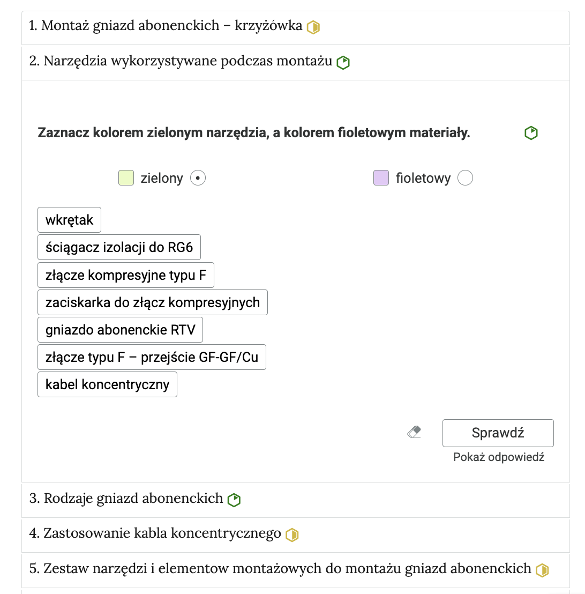The image size is (585, 594).
Task: Select the gniazdo abonenckie RTV tile
Action: 119,329
